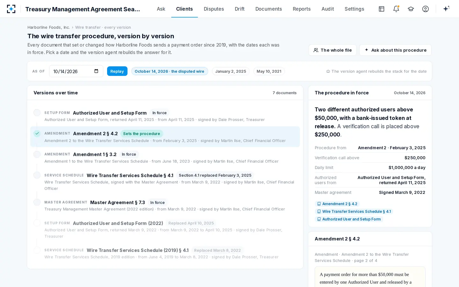This screenshot has width=459, height=287.
Task: Open the Harborline Foods, Inc. breadcrumb
Action: [48, 27]
